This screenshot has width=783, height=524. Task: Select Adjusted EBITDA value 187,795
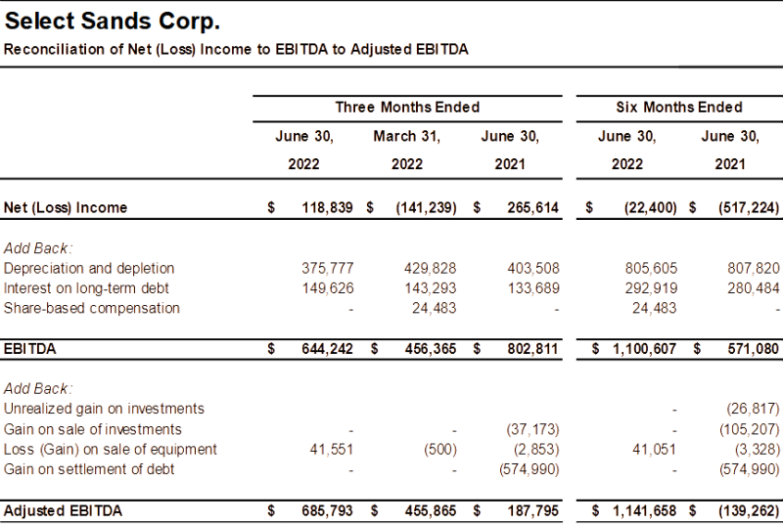coord(532,510)
